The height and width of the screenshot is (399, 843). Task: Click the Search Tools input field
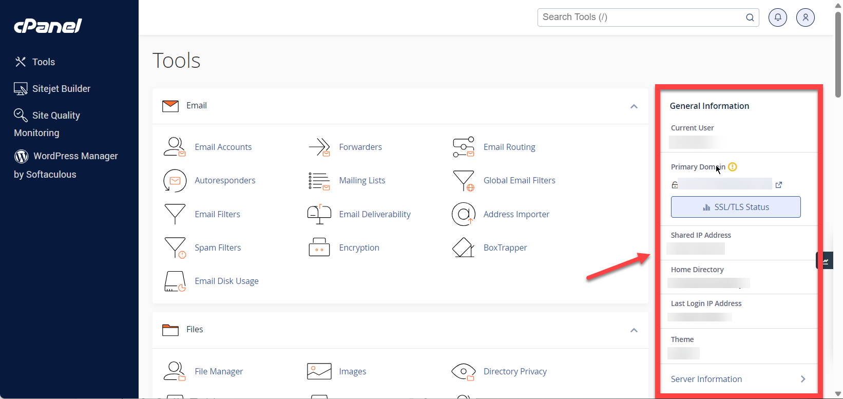642,17
